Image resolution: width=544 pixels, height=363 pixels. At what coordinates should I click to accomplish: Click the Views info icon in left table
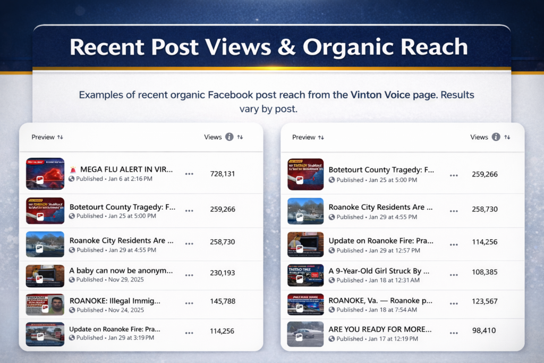pyautogui.click(x=229, y=137)
